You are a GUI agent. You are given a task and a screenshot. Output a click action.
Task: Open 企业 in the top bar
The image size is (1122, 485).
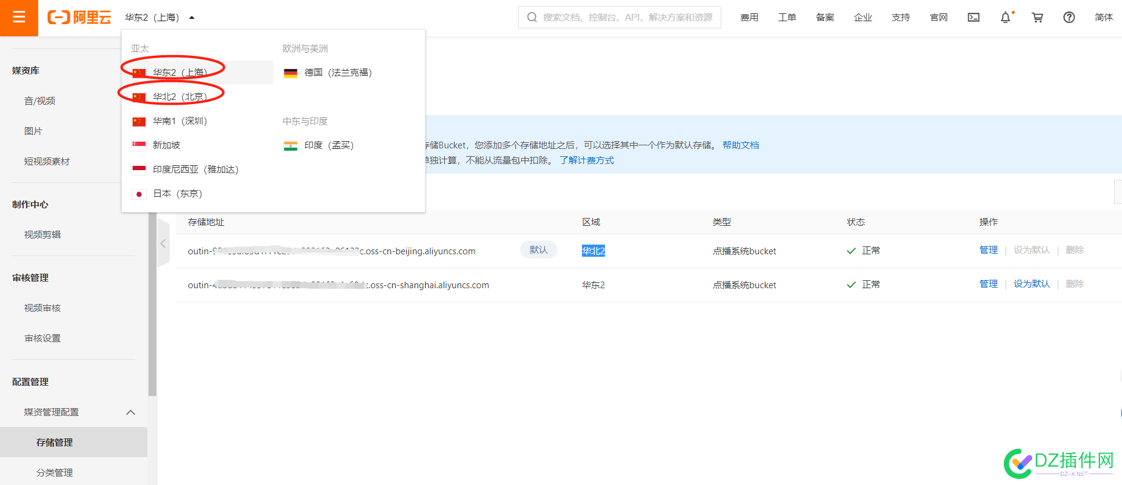[863, 18]
